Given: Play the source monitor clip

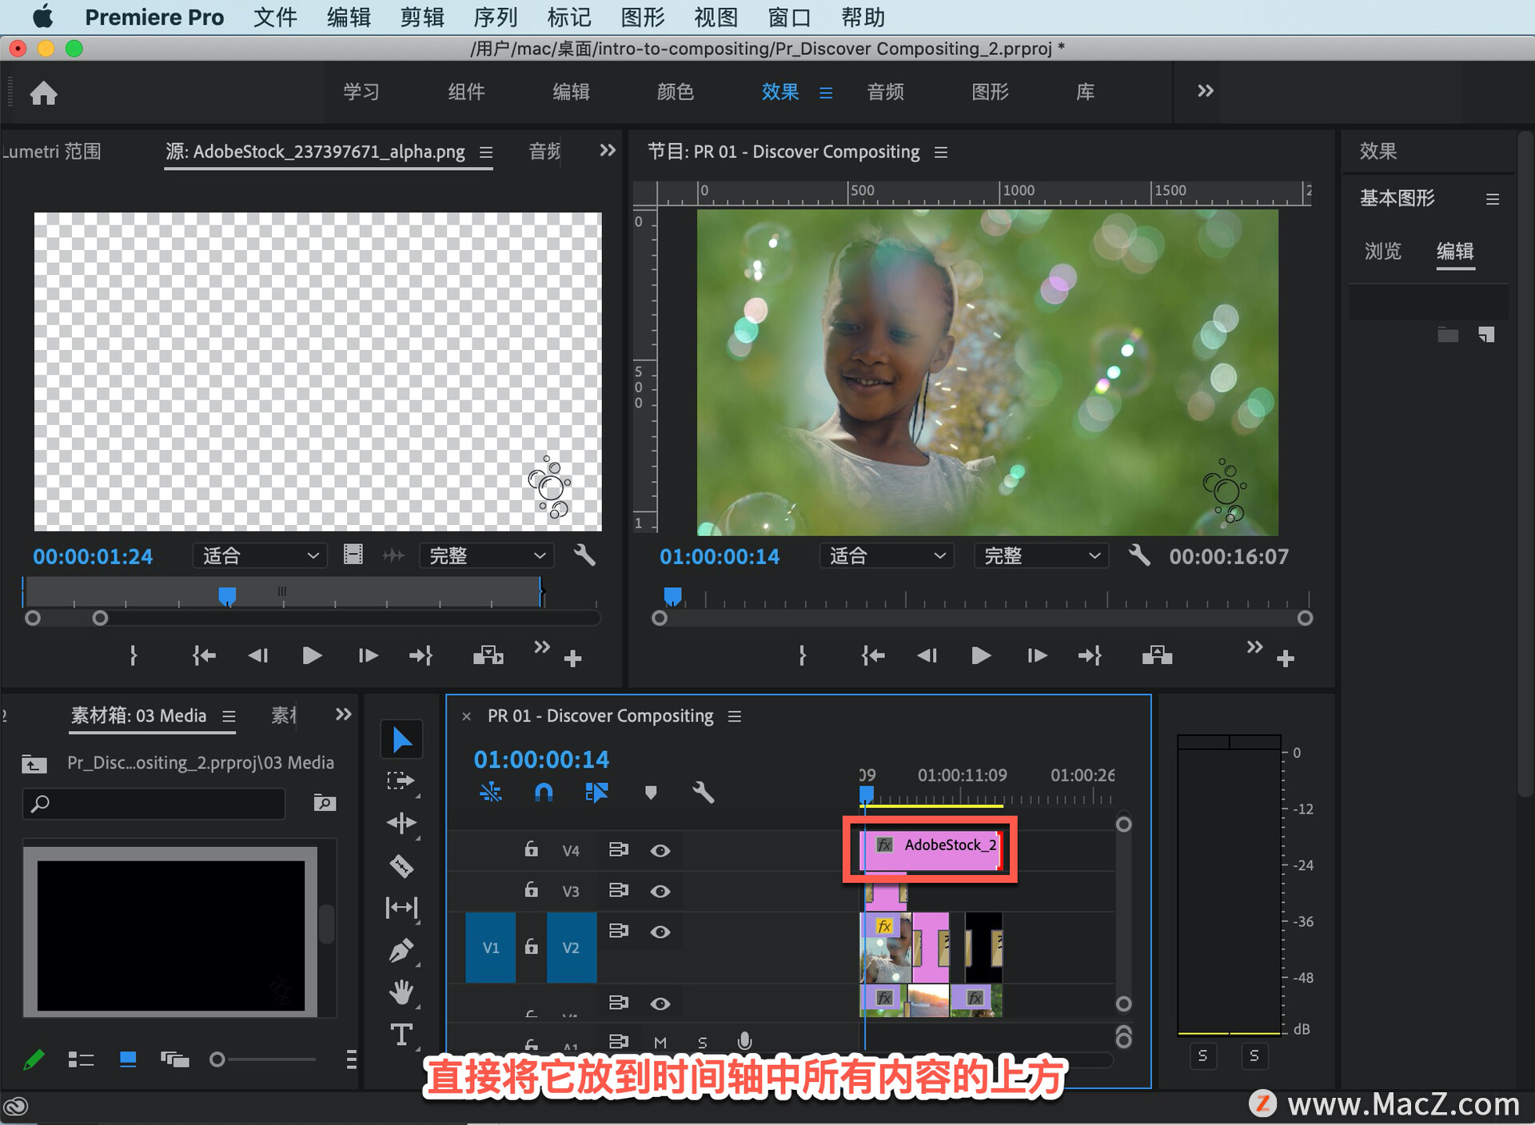Looking at the screenshot, I should tap(312, 656).
